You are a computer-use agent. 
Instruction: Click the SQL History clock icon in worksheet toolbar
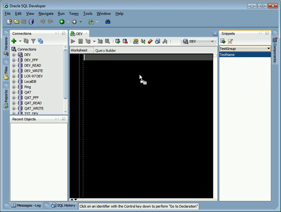pyautogui.click(x=157, y=41)
